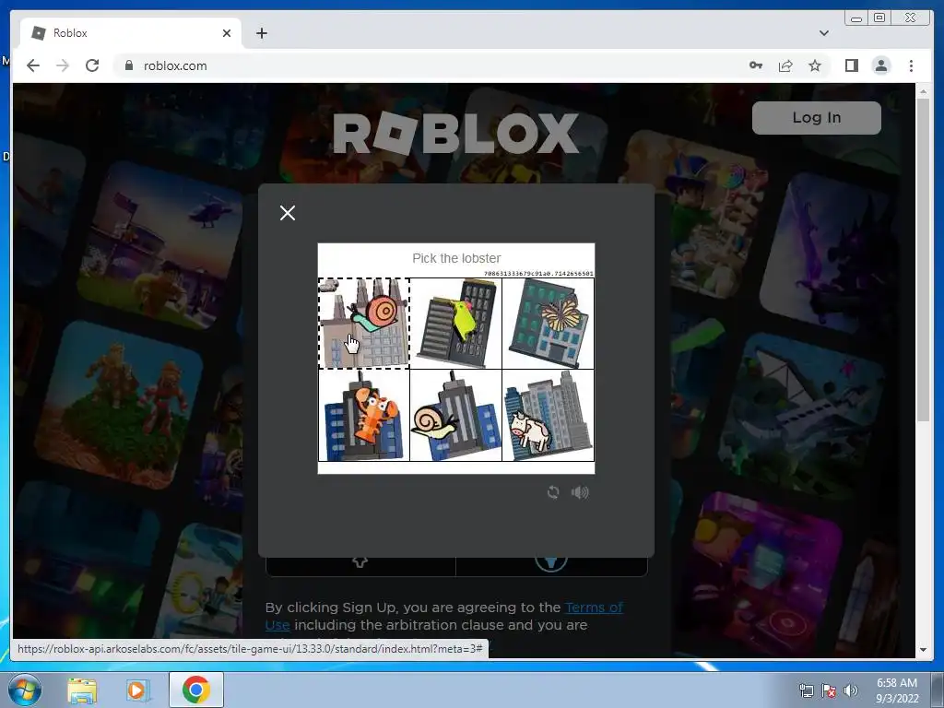Close the captcha dialog with the X
This screenshot has width=944, height=708.
[x=288, y=213]
